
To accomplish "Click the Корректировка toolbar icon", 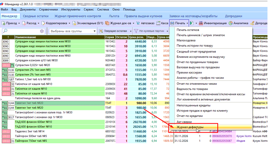I will pyautogui.click(x=43, y=23).
